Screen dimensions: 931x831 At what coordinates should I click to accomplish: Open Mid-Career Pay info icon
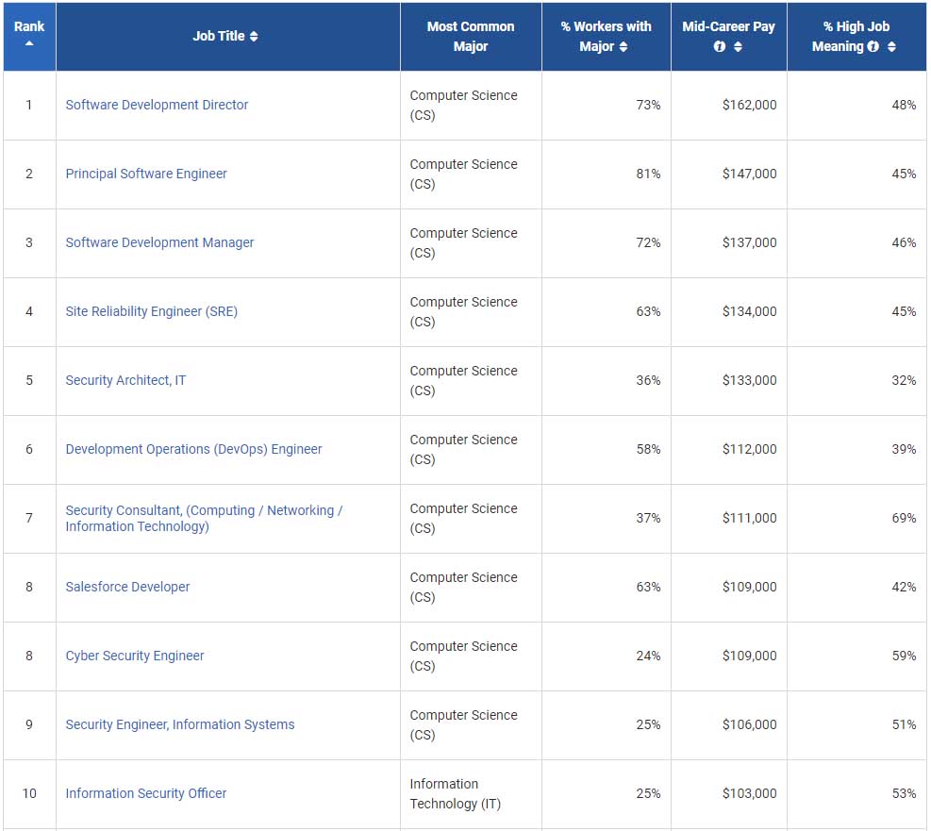[x=720, y=46]
